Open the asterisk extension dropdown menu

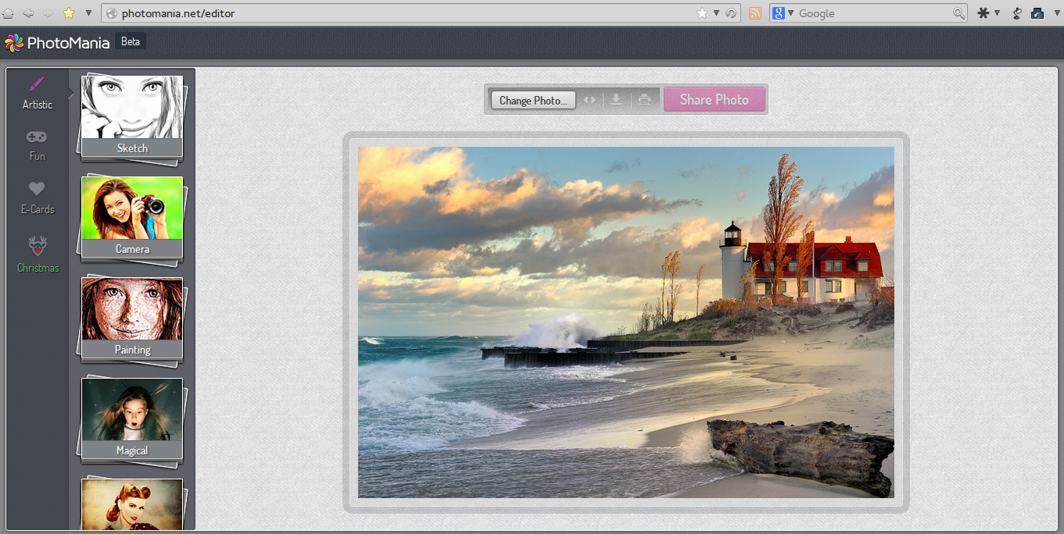(989, 13)
